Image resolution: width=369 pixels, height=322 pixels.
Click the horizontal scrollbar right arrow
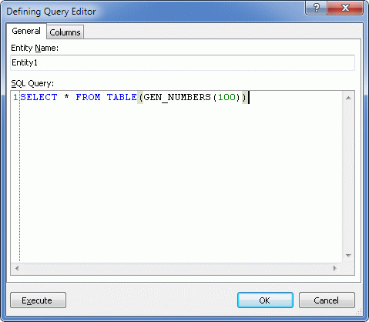coord(335,268)
